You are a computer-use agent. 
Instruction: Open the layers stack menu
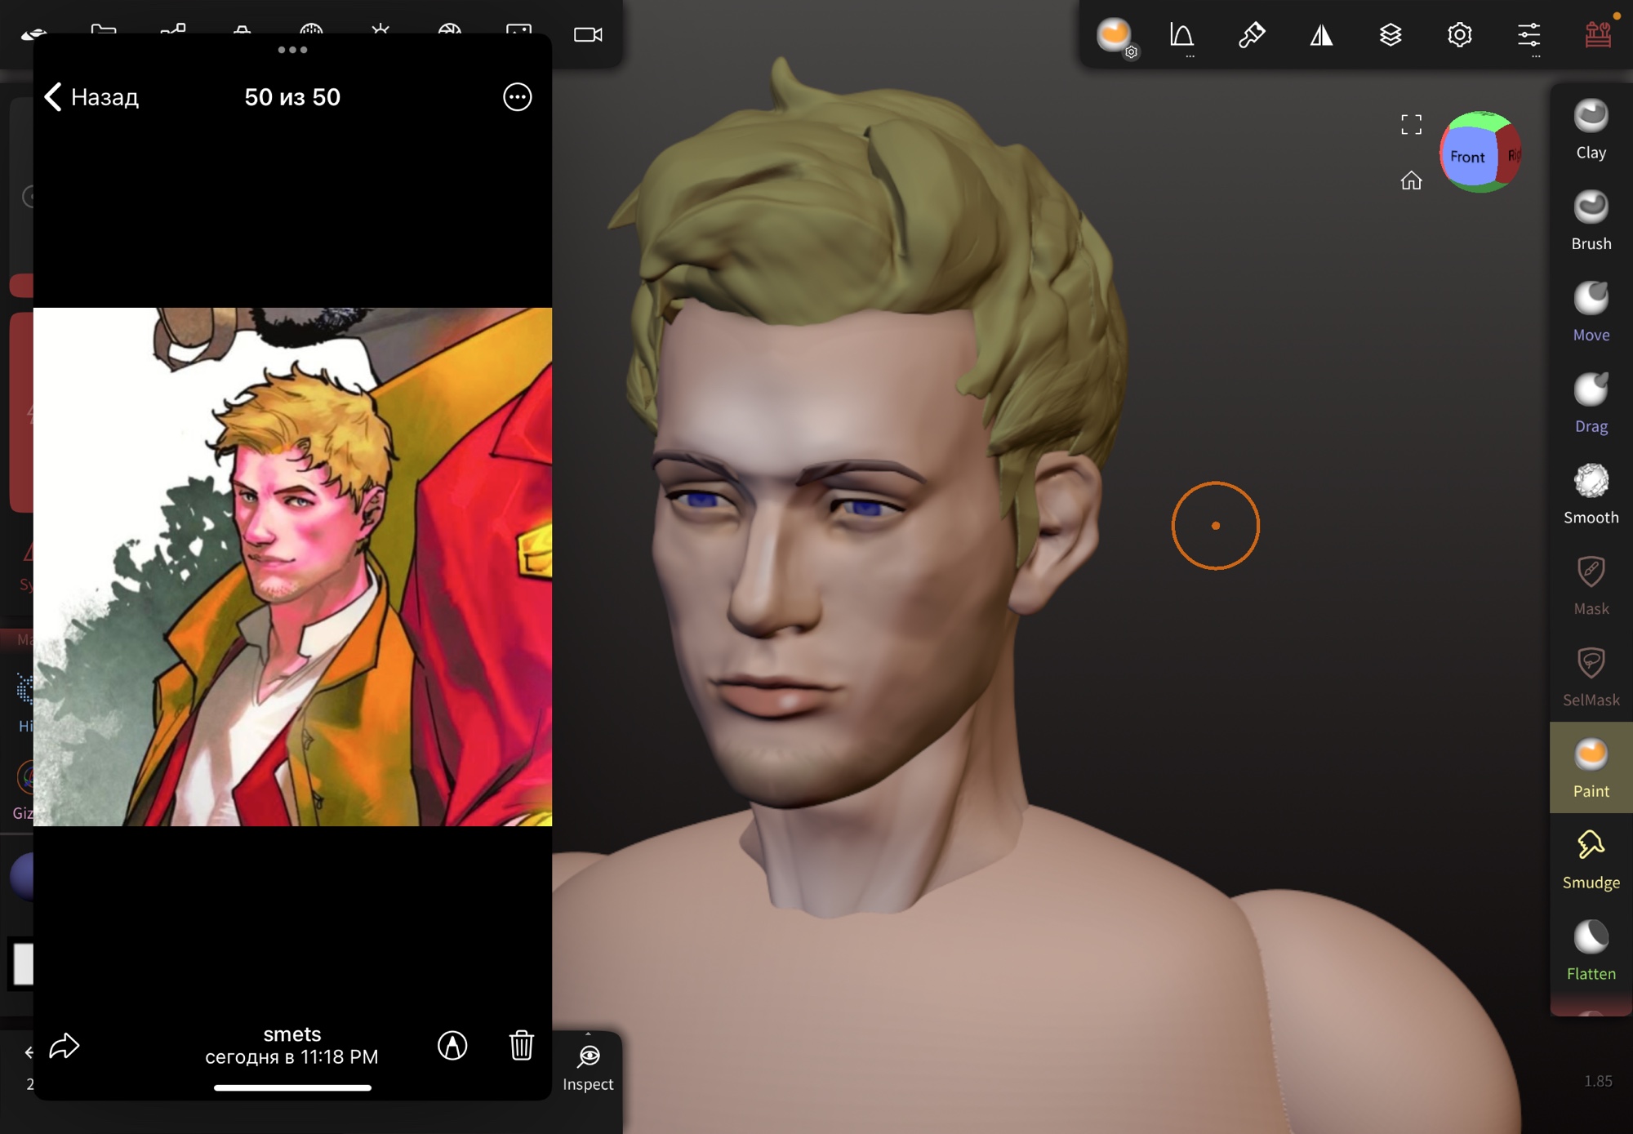[1390, 35]
